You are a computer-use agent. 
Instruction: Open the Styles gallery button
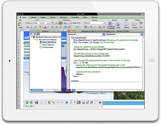click(118, 25)
